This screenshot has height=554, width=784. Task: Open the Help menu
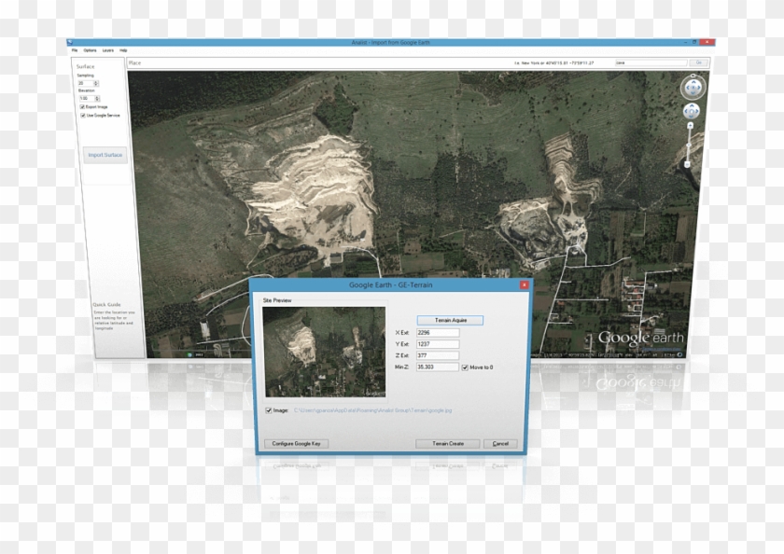(x=123, y=50)
